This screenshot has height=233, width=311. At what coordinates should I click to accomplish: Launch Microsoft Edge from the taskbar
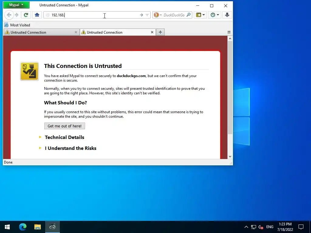tap(22, 227)
